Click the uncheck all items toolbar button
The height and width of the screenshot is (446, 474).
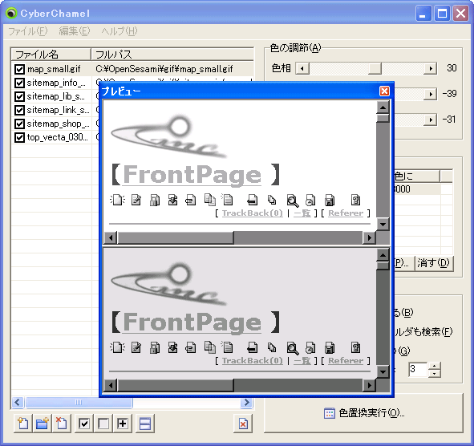[103, 424]
